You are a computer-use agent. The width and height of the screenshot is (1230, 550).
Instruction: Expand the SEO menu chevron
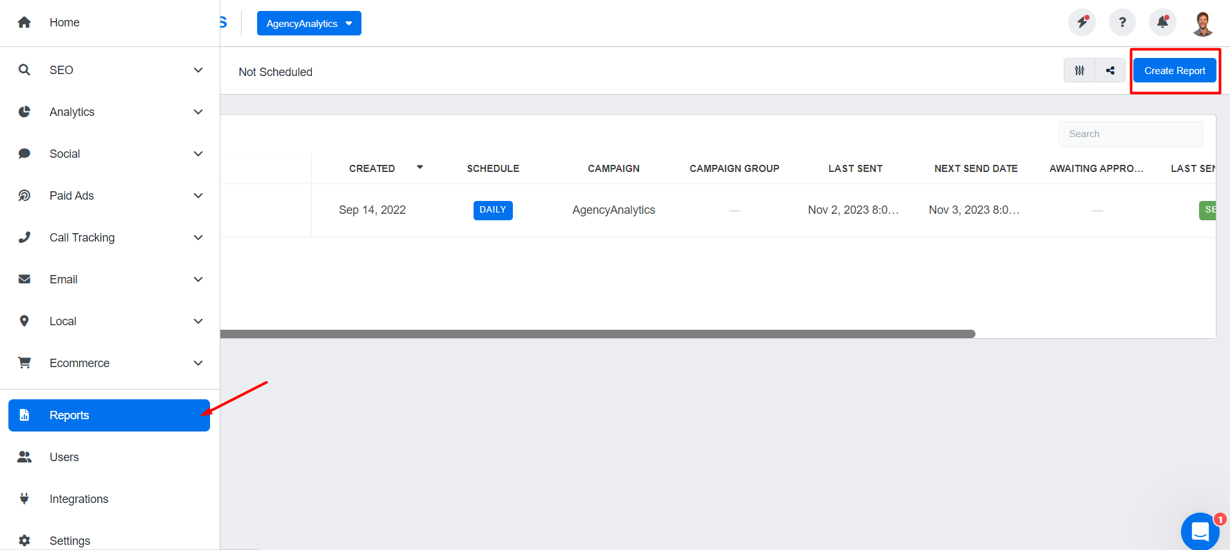[198, 70]
